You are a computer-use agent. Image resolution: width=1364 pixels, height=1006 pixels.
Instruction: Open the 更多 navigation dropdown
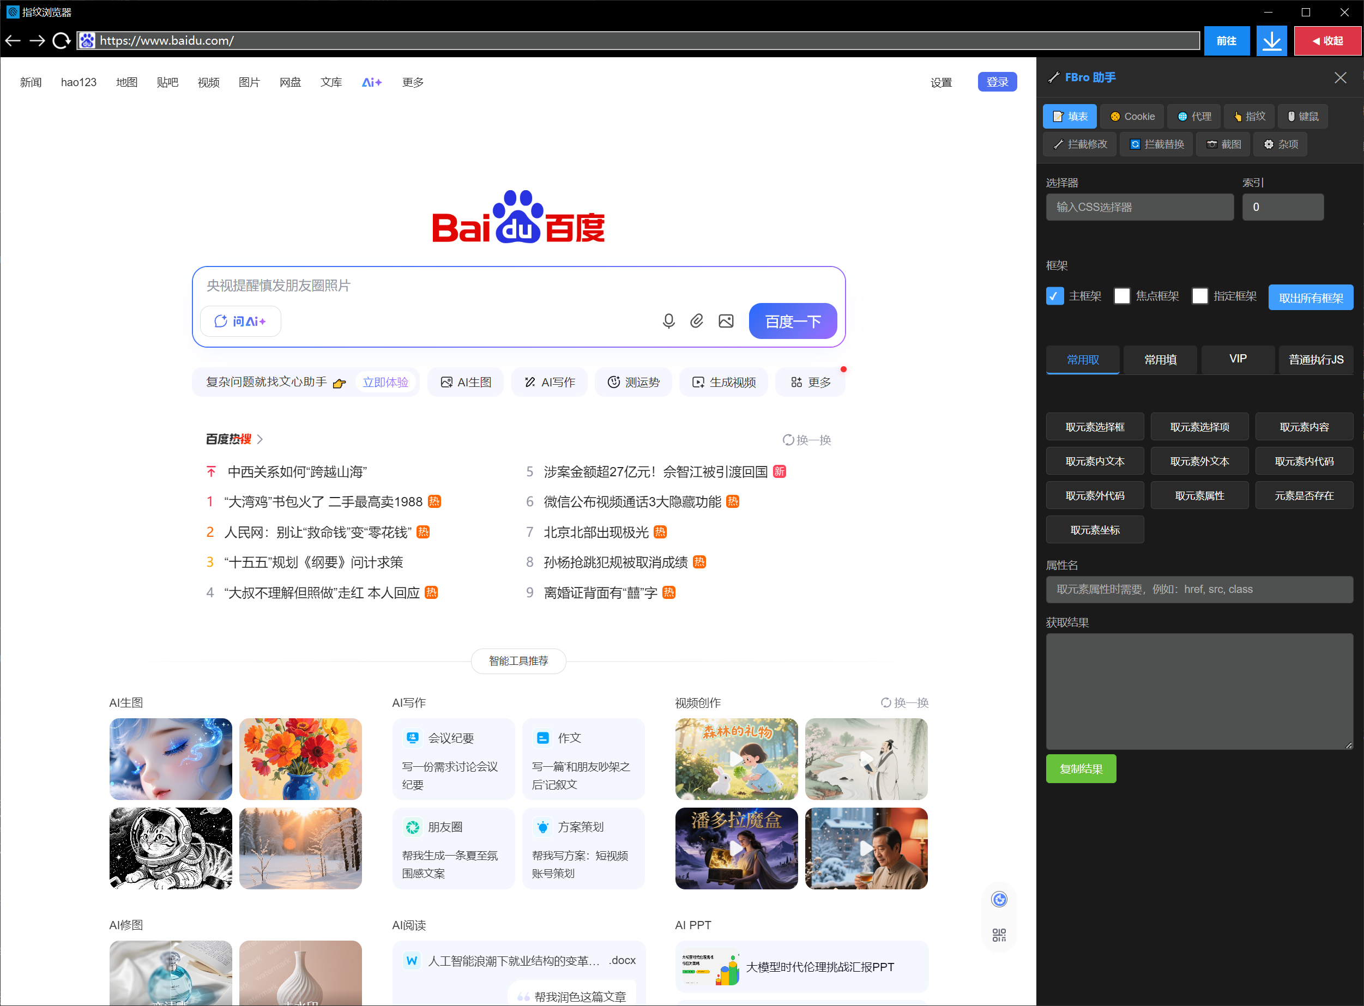pyautogui.click(x=413, y=82)
